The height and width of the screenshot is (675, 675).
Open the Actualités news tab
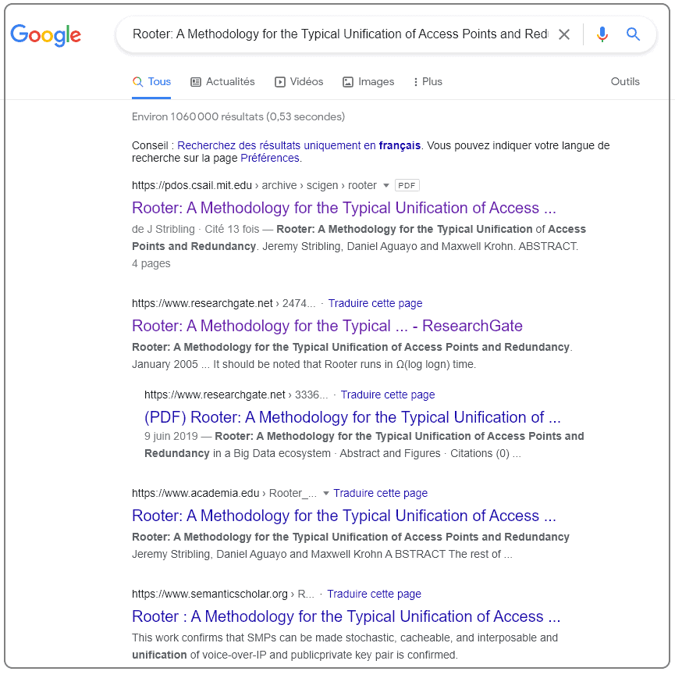click(x=222, y=81)
